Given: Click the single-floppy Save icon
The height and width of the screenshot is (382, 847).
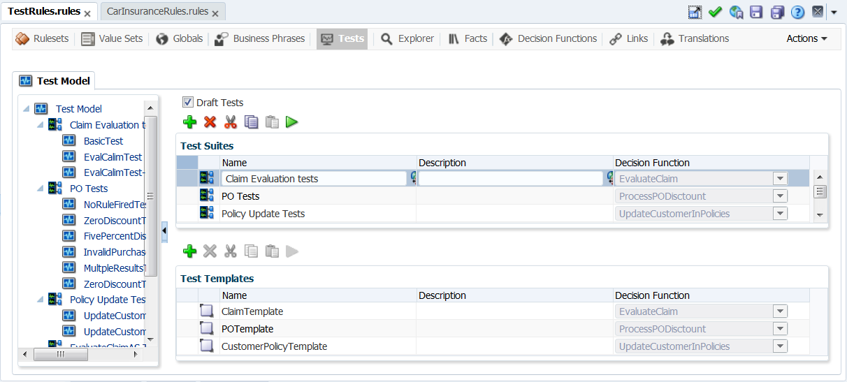Looking at the screenshot, I should point(756,12).
